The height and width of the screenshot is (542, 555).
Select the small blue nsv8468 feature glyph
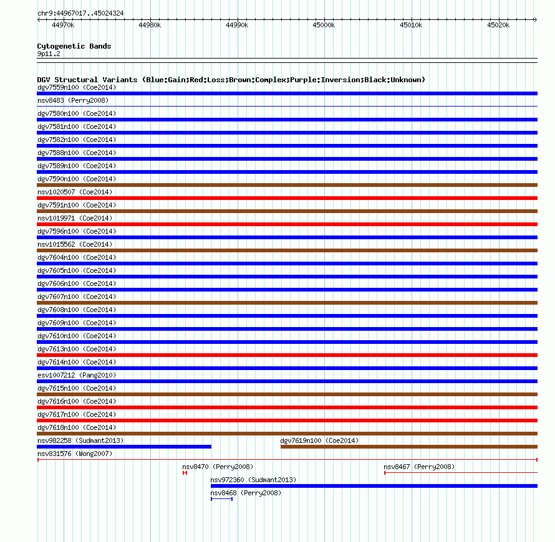pos(221,499)
